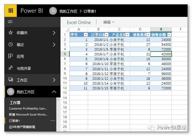Click scroll-up arrow in workbook list
192x136 pixels.
(x=58, y=100)
